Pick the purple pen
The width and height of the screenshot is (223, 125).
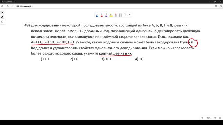pyautogui.click(x=106, y=15)
